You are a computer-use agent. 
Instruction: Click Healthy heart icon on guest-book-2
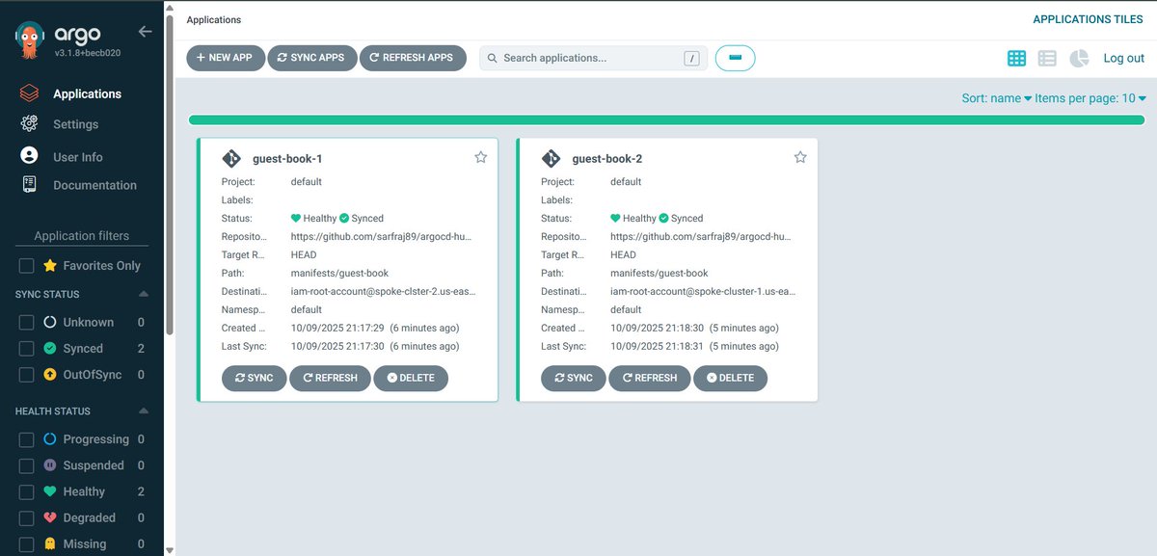[615, 219]
